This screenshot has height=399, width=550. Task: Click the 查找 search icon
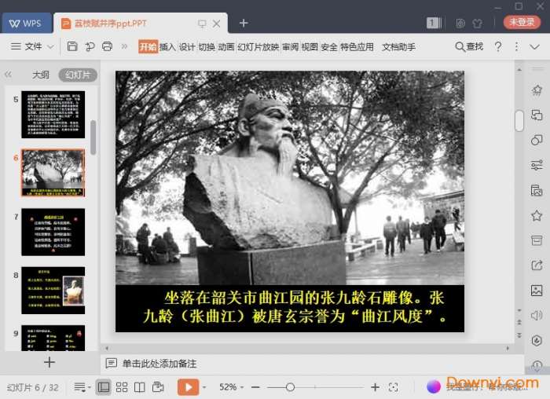coord(469,47)
